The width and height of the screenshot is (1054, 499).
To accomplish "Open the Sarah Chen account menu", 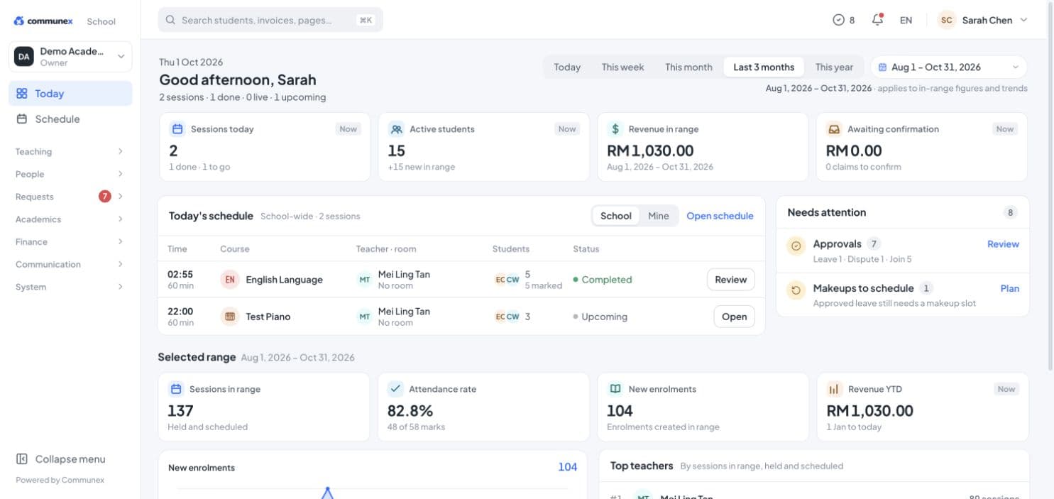I will [x=982, y=20].
